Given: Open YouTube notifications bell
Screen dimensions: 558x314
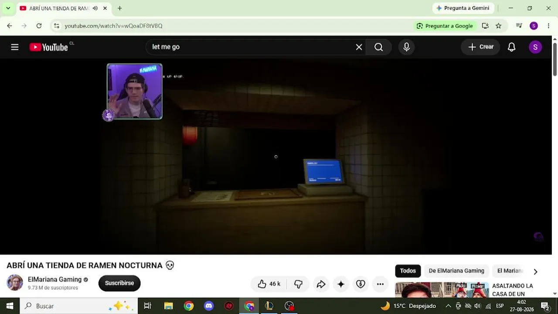Looking at the screenshot, I should [x=512, y=47].
